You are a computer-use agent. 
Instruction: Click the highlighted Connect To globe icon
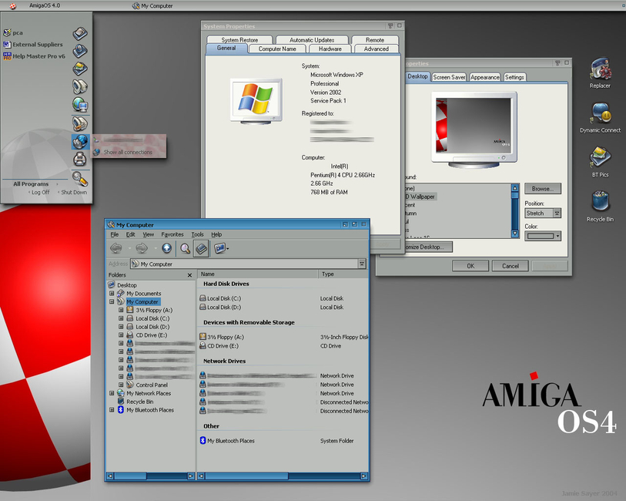point(80,141)
